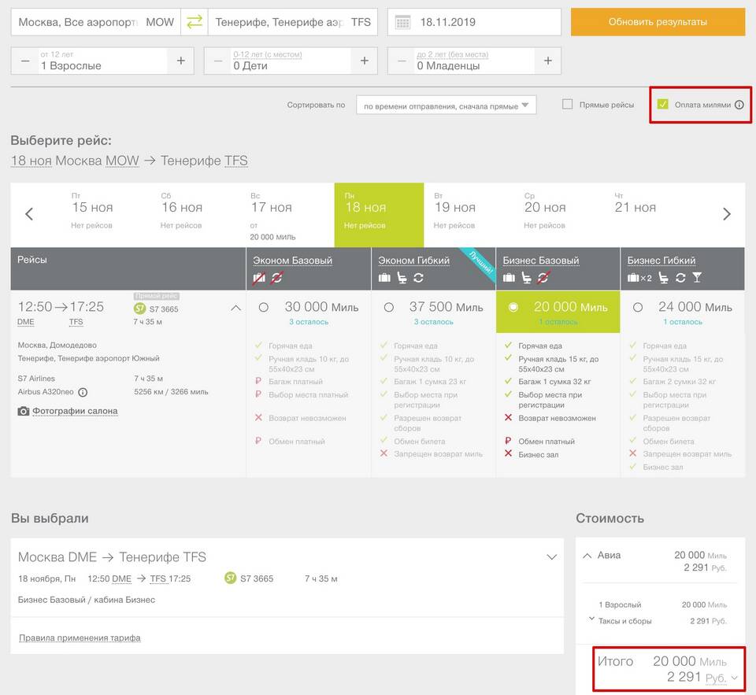Select Эконом Базовый 30 000 миль fare
The height and width of the screenshot is (695, 756).
pyautogui.click(x=263, y=307)
